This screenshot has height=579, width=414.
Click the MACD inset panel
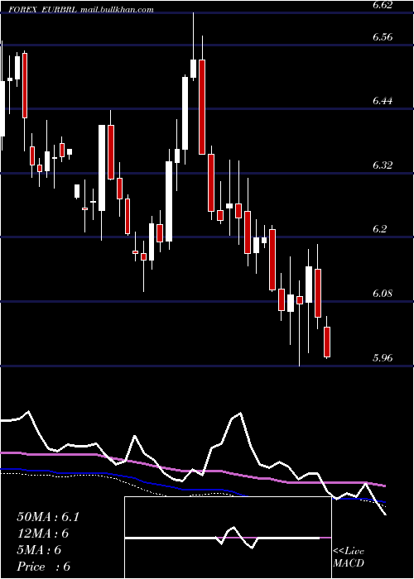[x=228, y=538]
